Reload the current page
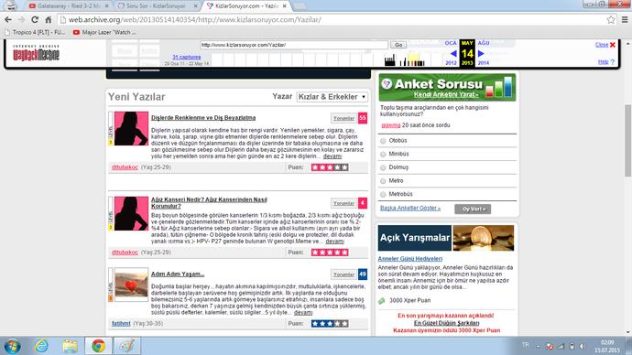This screenshot has width=632, height=355. click(x=35, y=19)
